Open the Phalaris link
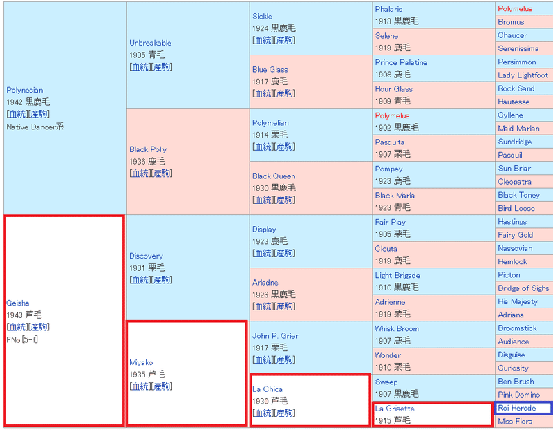The width and height of the screenshot is (553, 430). tap(388, 9)
